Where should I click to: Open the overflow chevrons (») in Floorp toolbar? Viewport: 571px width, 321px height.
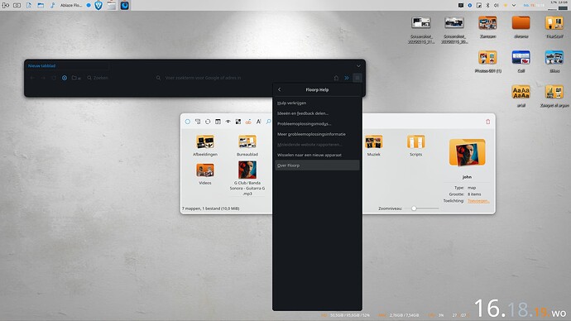pyautogui.click(x=346, y=78)
